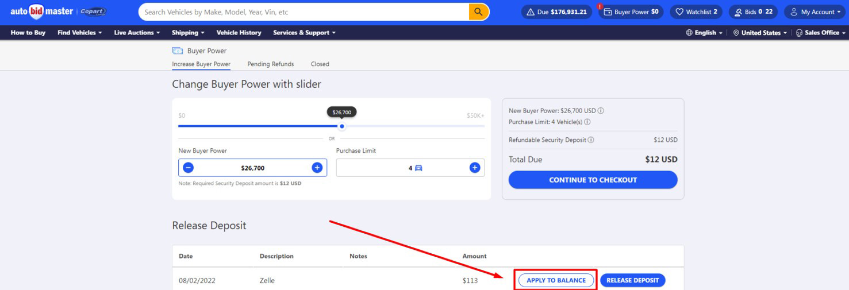Open the Watchlist heart button
This screenshot has width=849, height=290.
click(x=696, y=11)
